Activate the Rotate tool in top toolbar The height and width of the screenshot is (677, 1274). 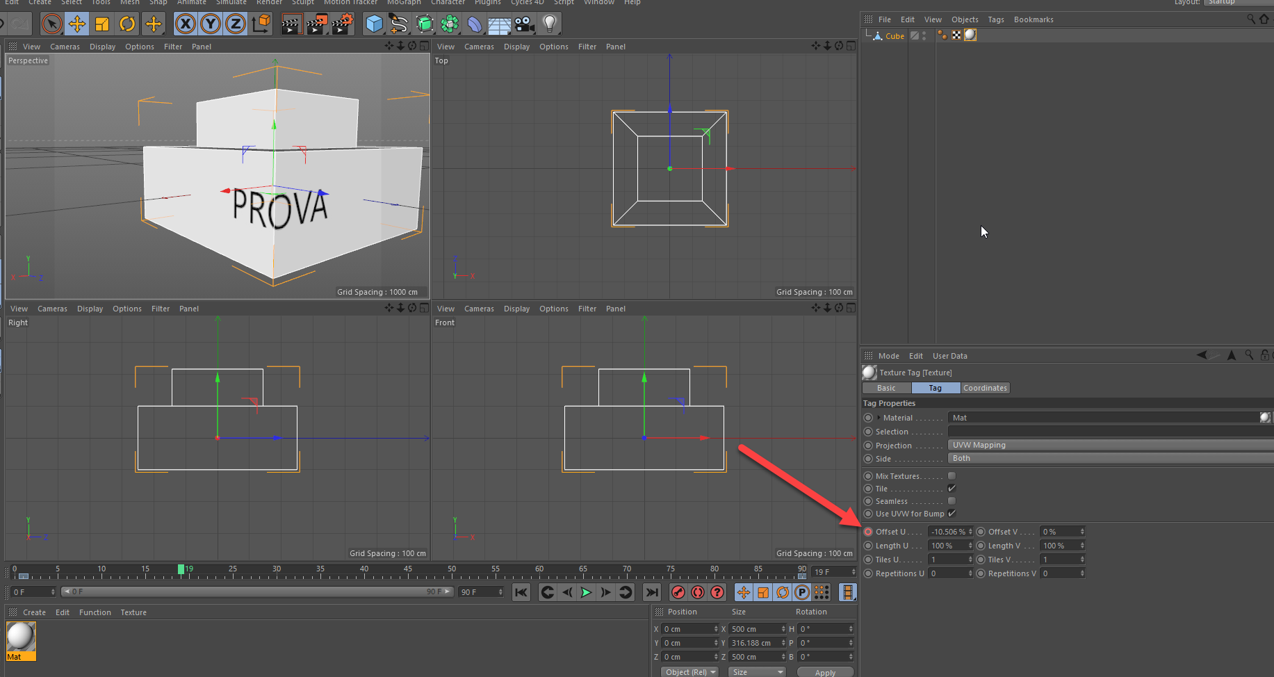(x=127, y=24)
